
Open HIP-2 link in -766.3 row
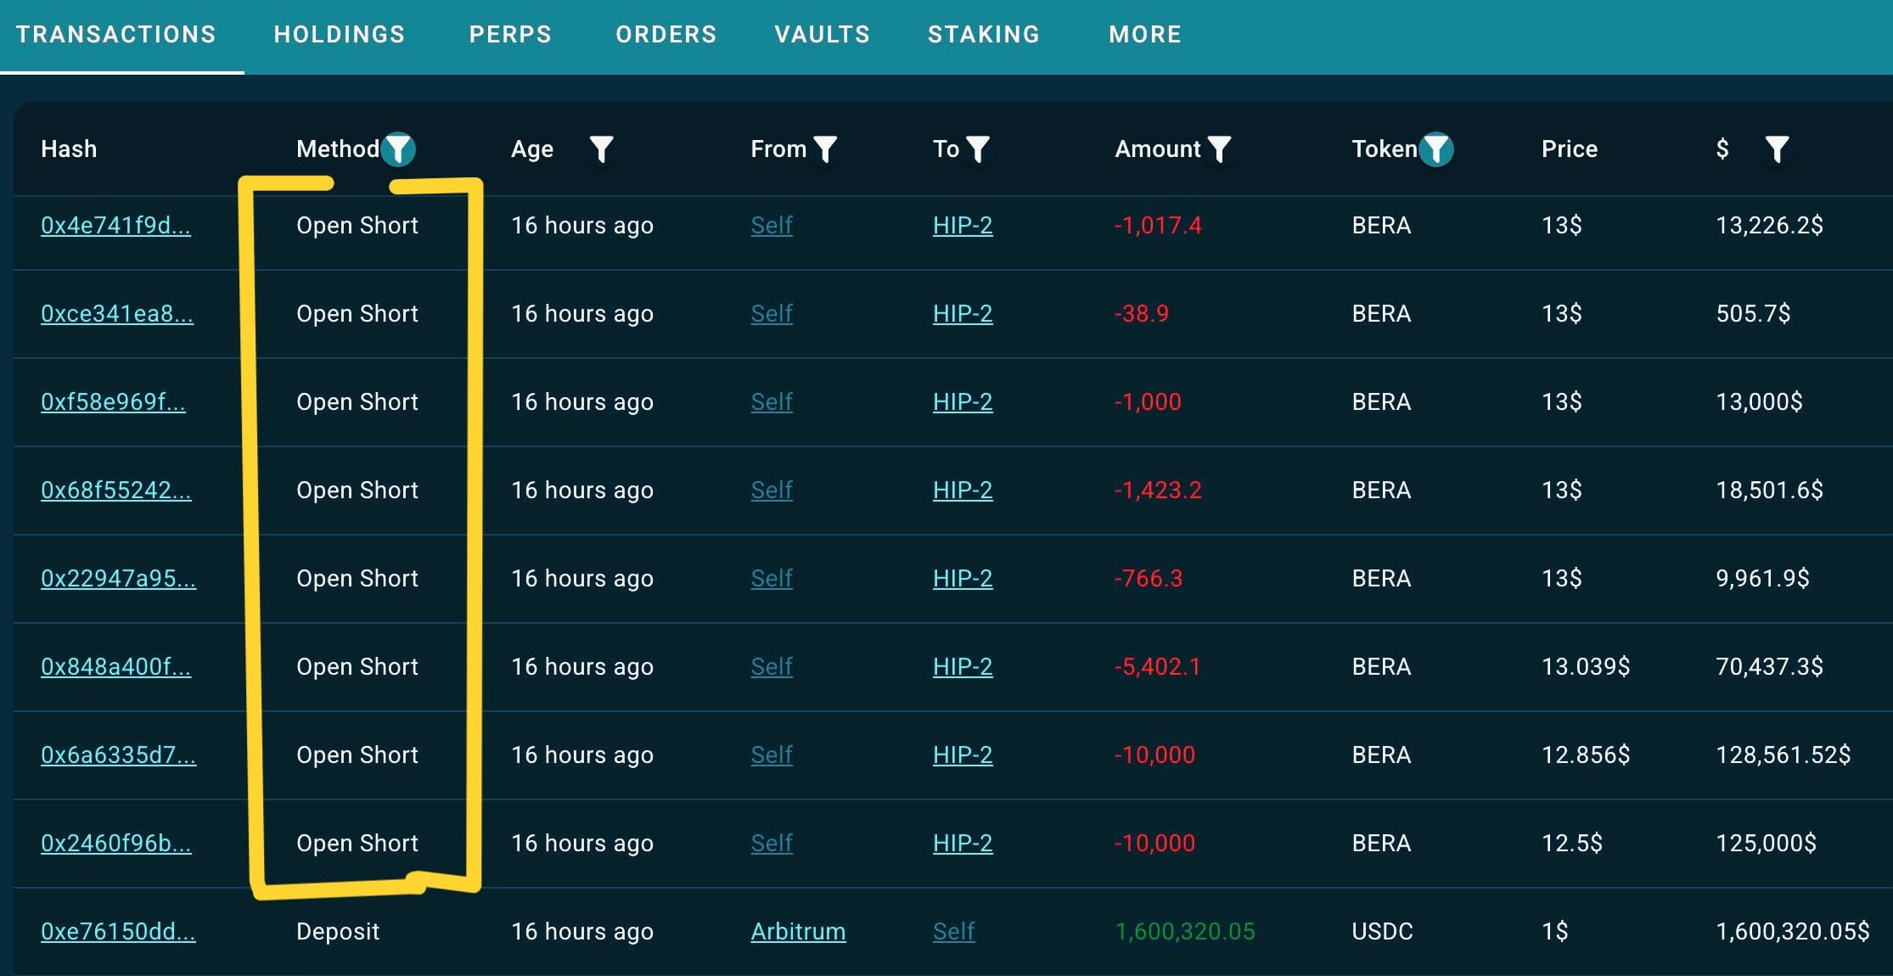pyautogui.click(x=963, y=579)
